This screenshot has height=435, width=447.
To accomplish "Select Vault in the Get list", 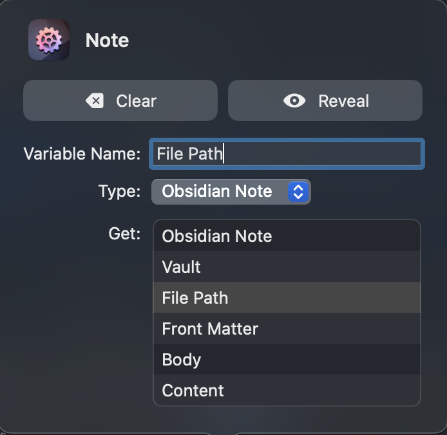I will click(182, 267).
